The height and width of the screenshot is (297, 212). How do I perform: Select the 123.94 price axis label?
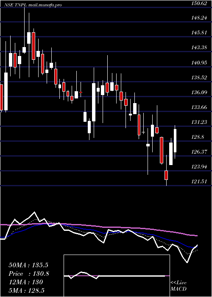199,167
